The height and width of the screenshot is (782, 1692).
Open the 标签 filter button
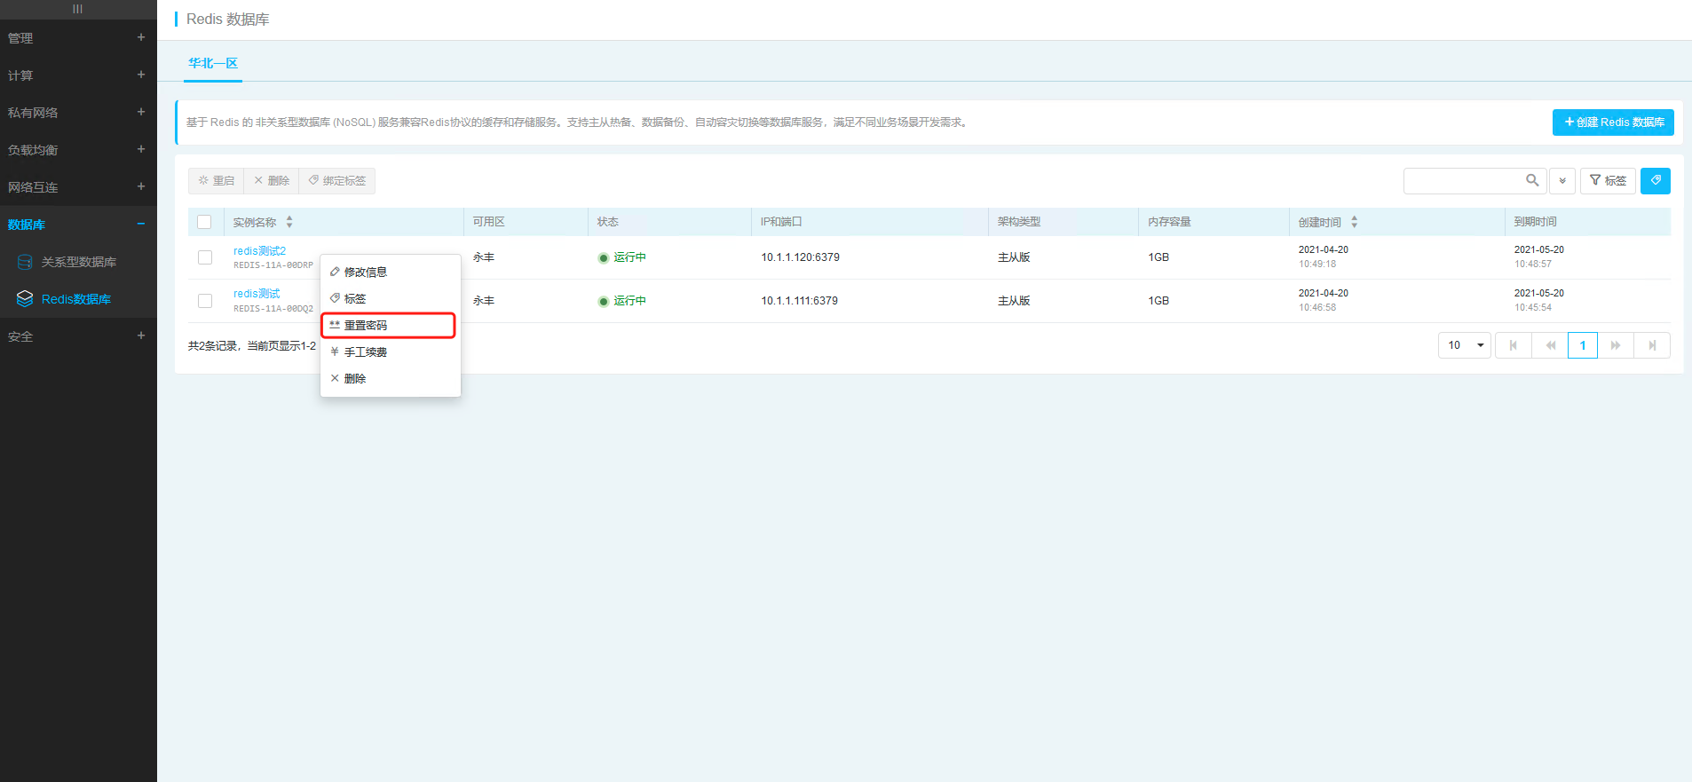pyautogui.click(x=1607, y=180)
